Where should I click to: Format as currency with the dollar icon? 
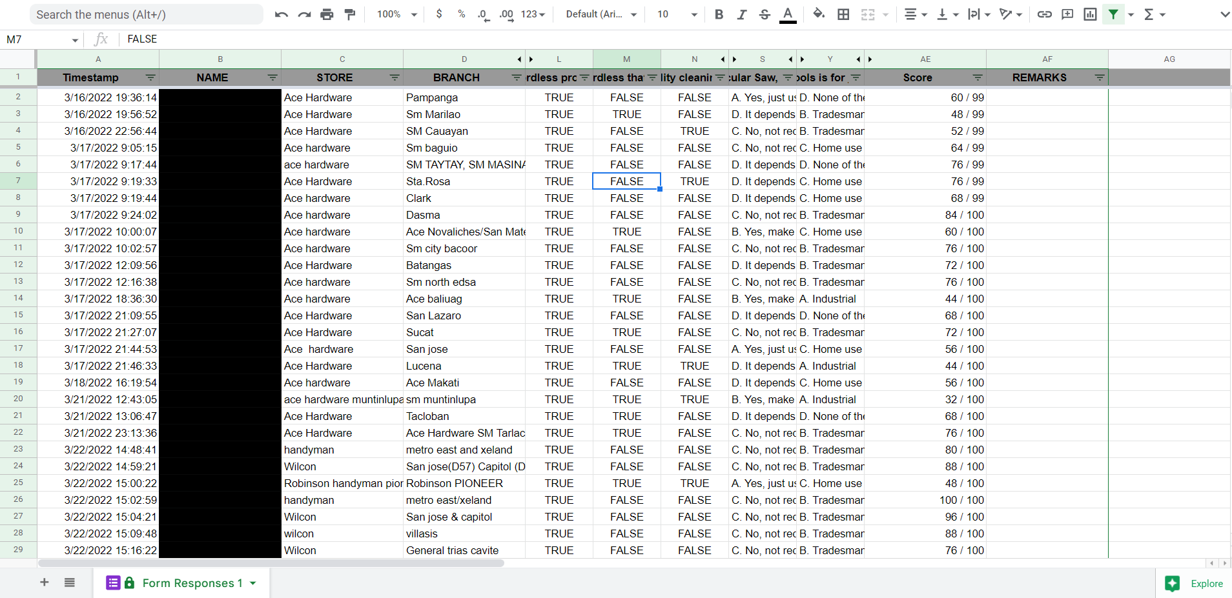pos(439,14)
